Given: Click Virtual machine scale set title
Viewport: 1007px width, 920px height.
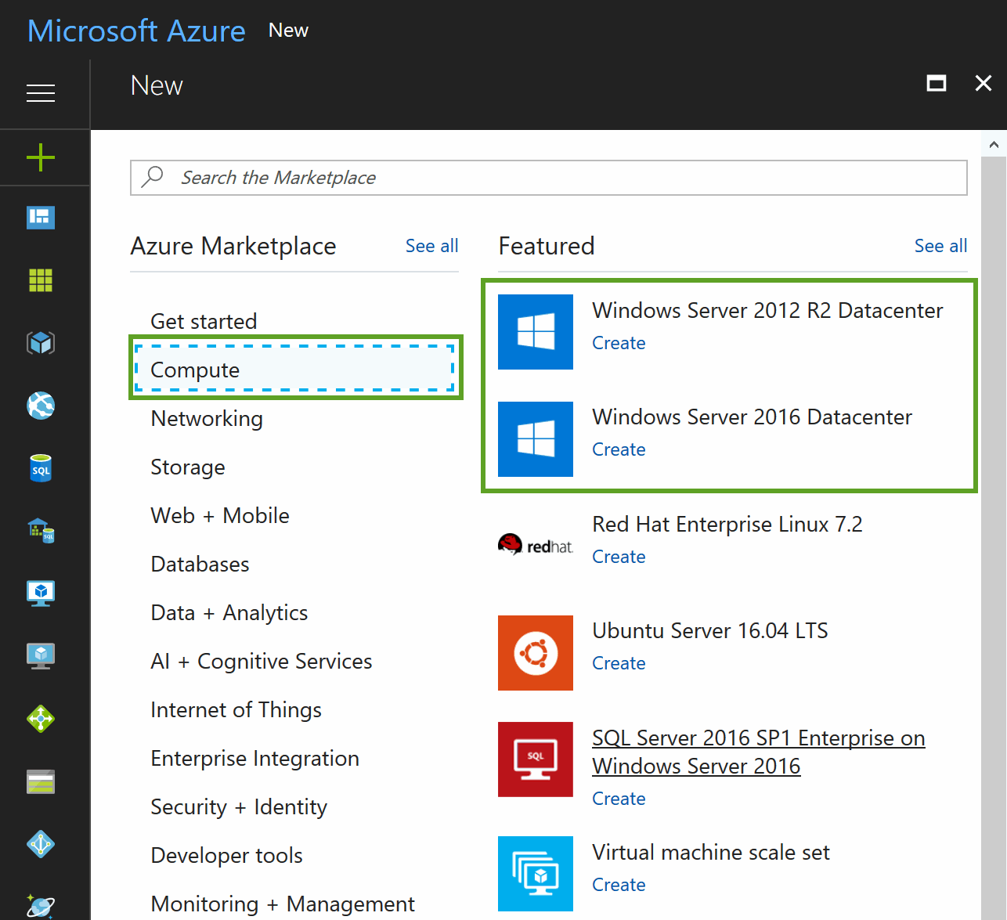Looking at the screenshot, I should click(711, 852).
